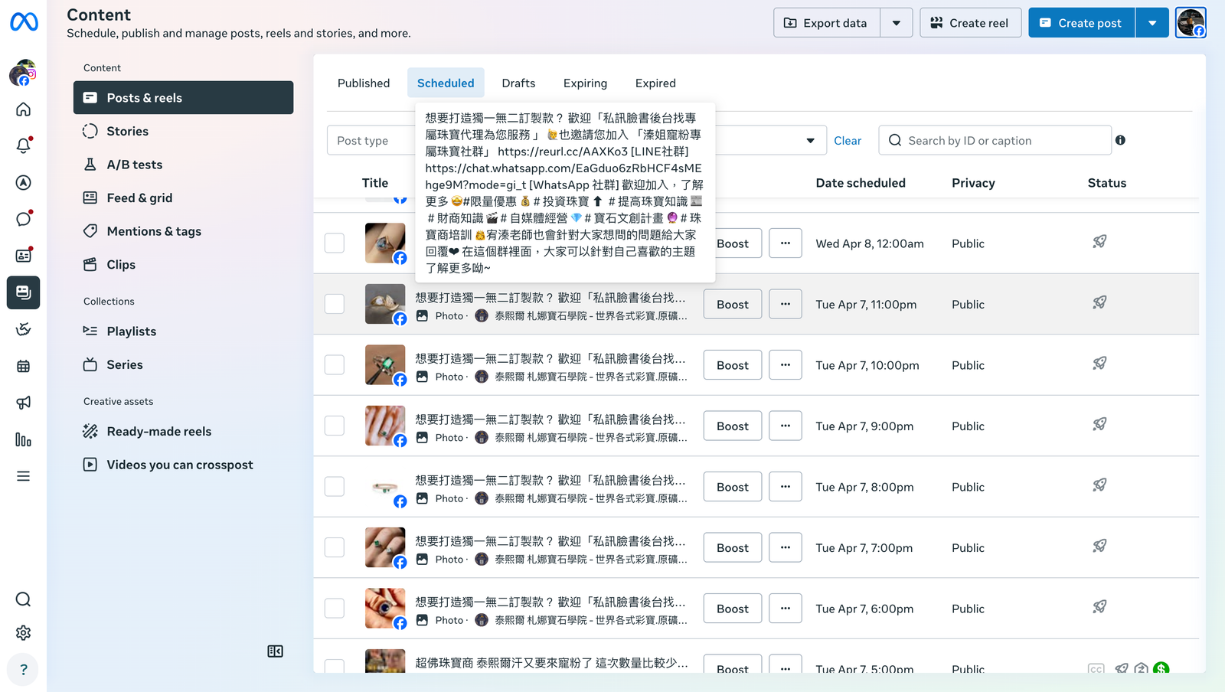
Task: Collapse sidebar with panel toggle icon
Action: coord(276,651)
